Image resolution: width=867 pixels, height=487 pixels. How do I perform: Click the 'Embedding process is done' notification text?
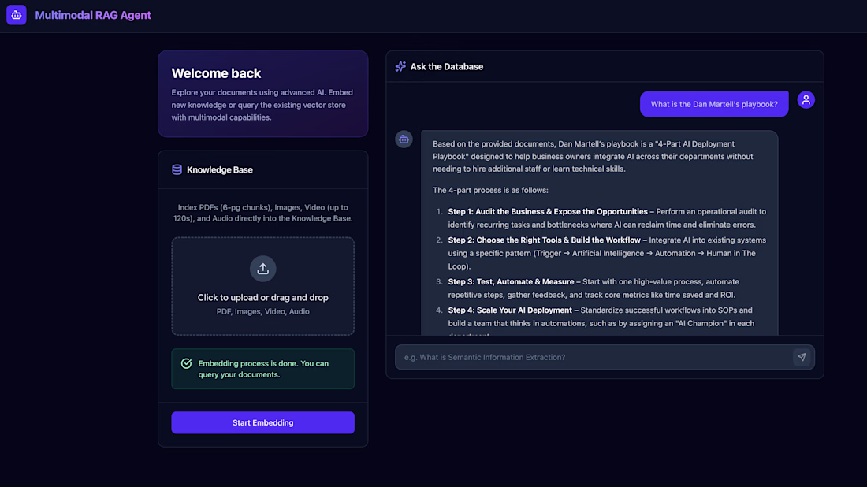(x=263, y=369)
